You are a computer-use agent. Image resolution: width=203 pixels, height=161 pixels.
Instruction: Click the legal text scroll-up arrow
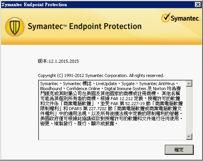coord(189,84)
